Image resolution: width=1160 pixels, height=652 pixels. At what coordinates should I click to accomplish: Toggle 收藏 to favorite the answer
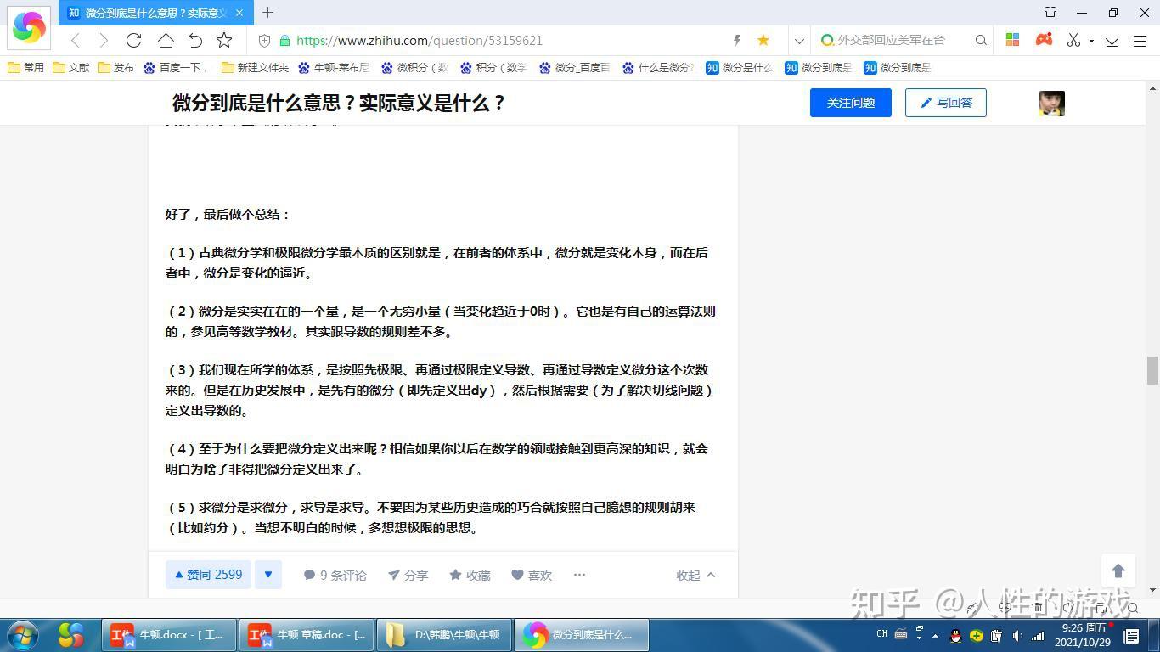pyautogui.click(x=470, y=575)
